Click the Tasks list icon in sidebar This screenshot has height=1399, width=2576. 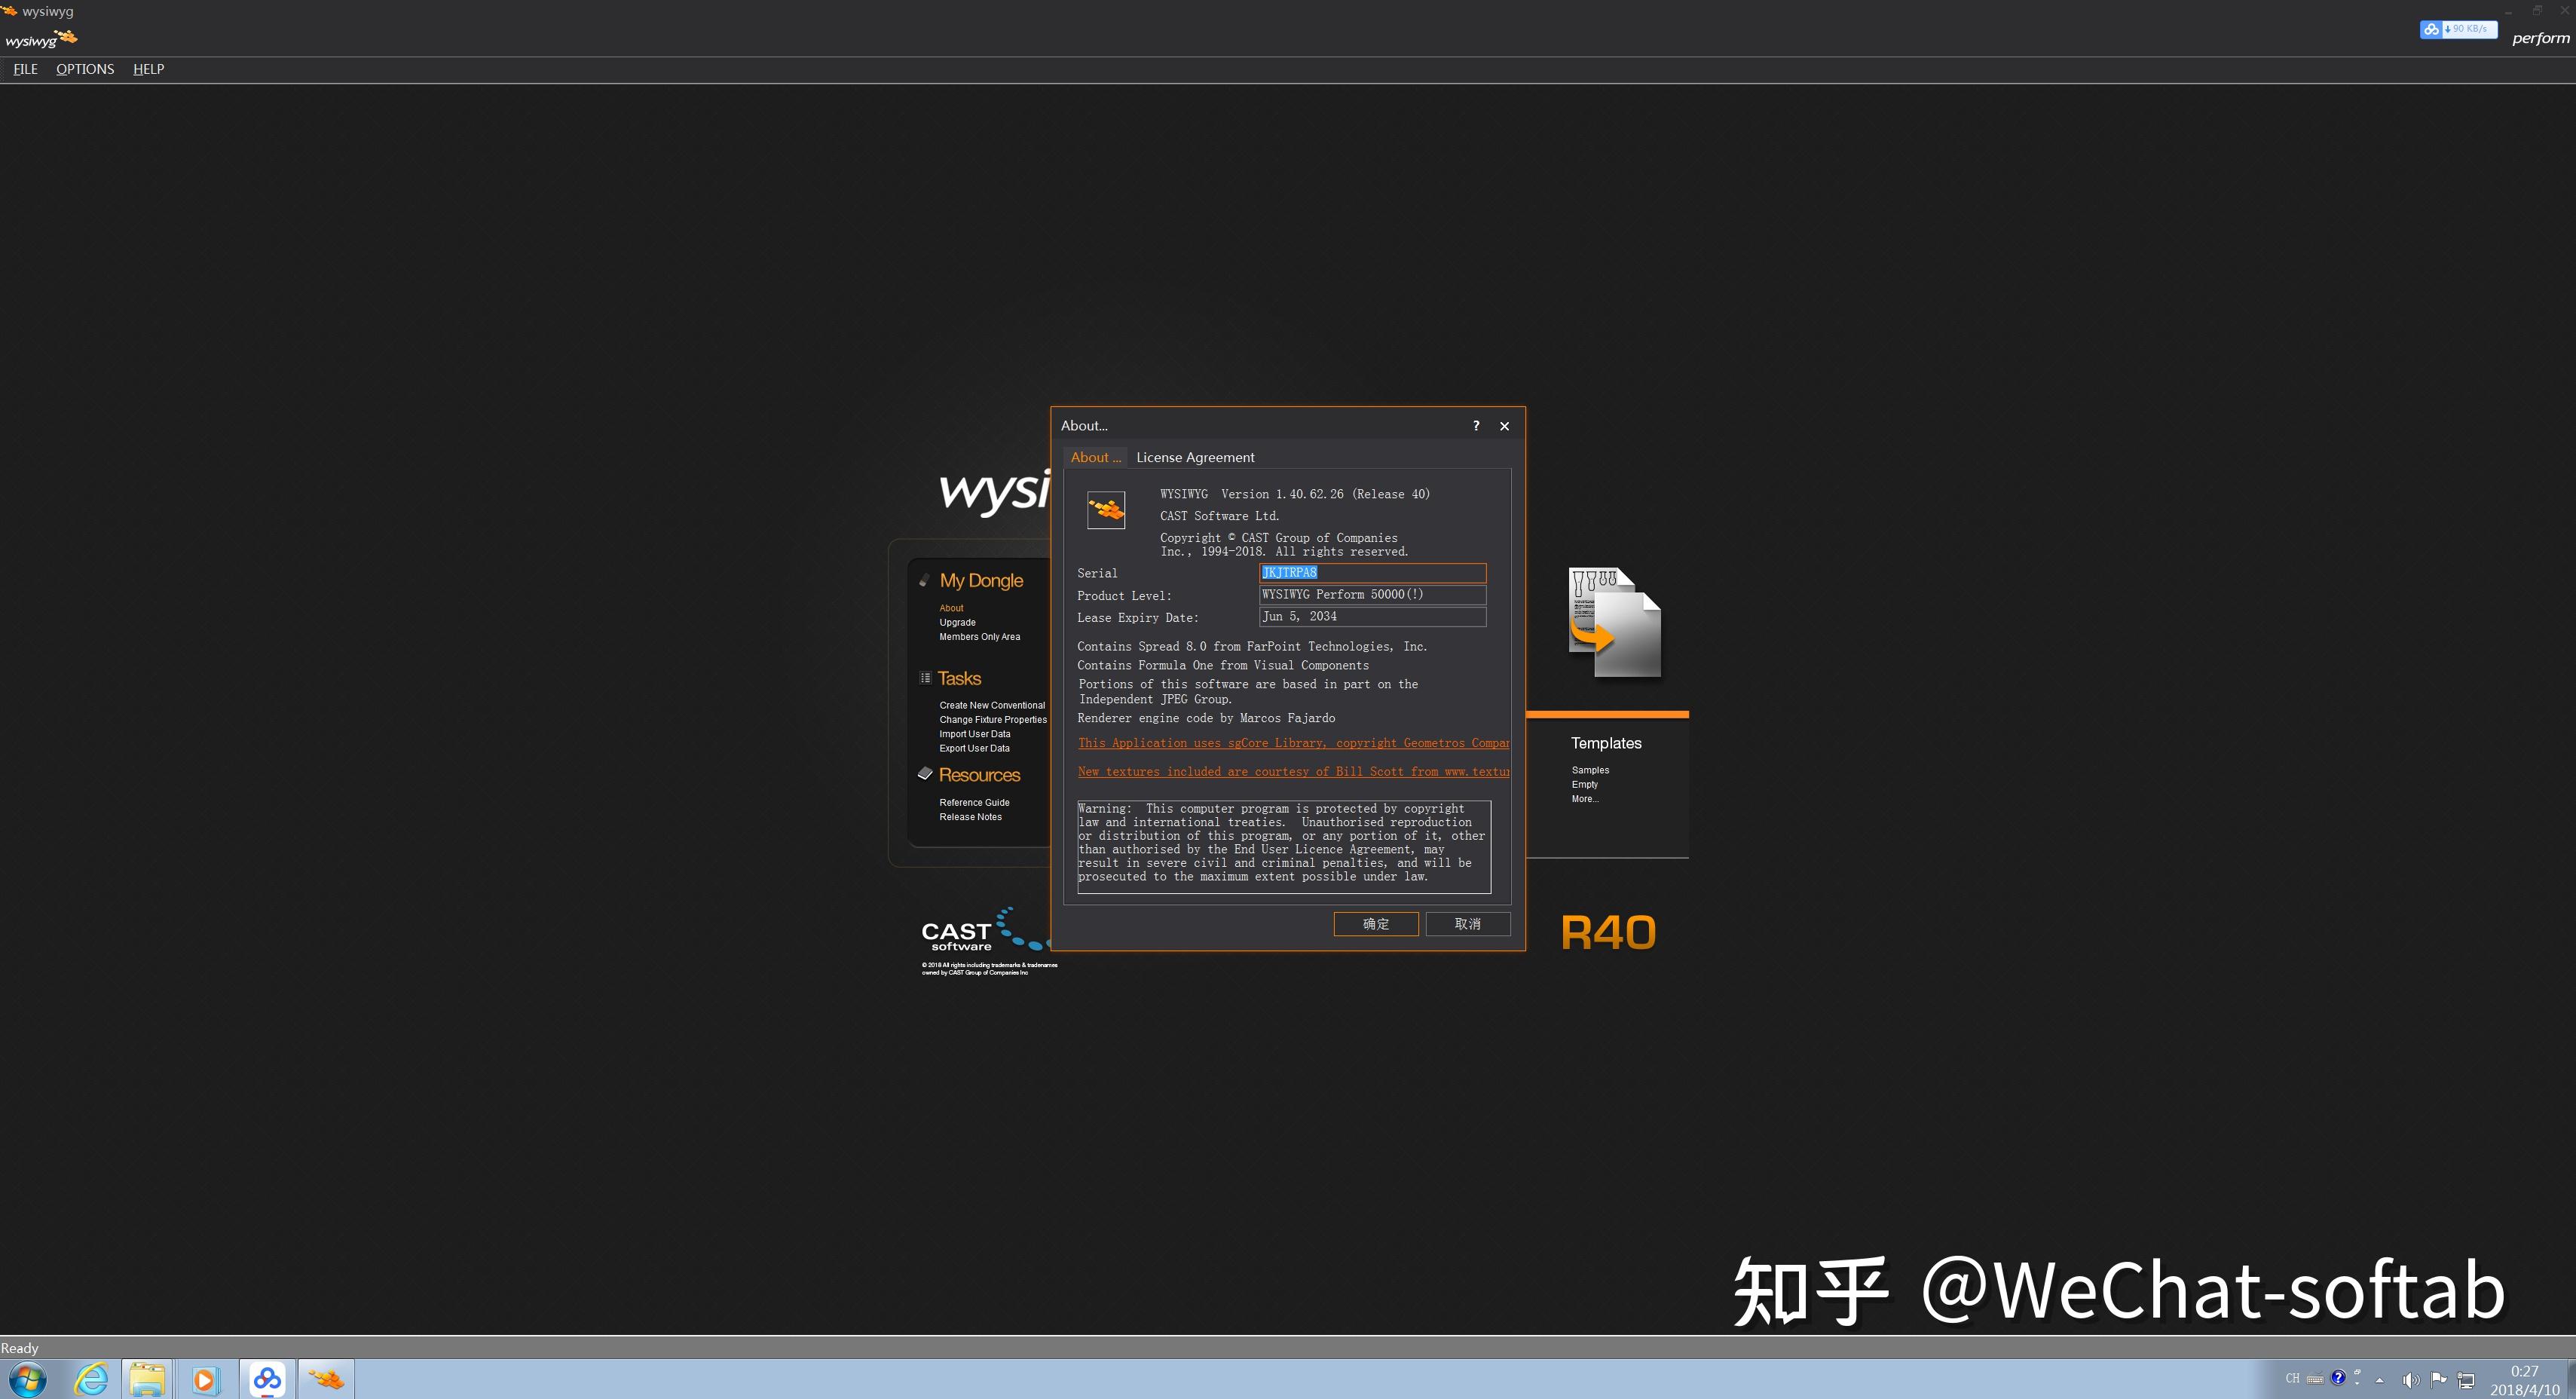point(925,677)
